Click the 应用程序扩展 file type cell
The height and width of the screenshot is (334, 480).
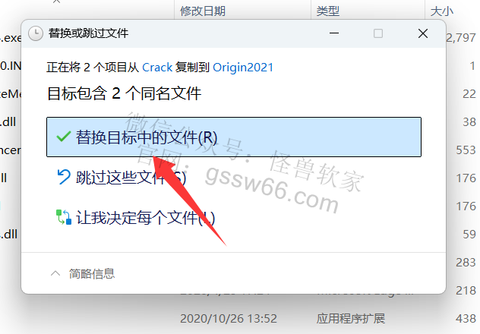click(351, 319)
